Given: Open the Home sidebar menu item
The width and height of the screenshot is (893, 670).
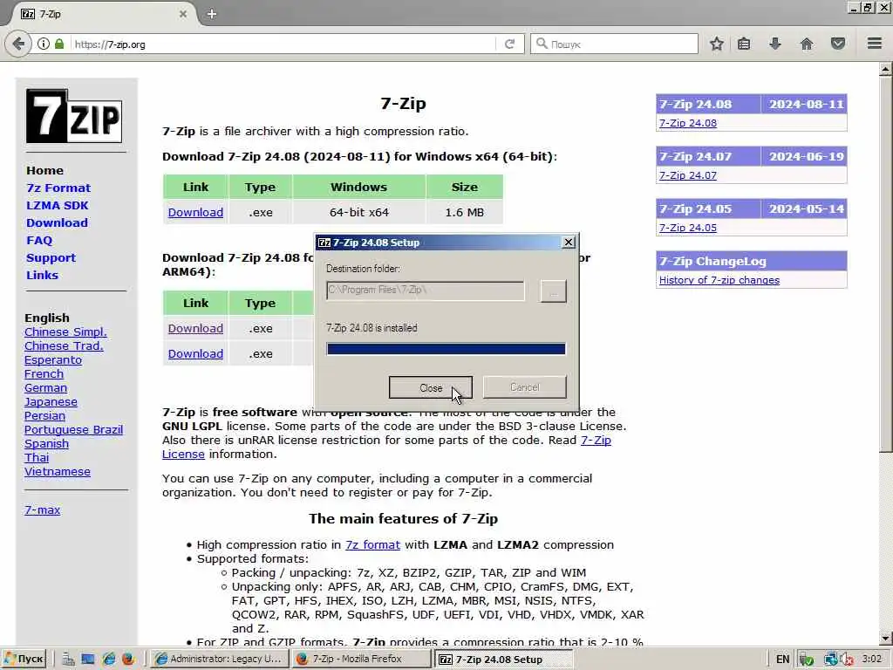Looking at the screenshot, I should tap(45, 170).
